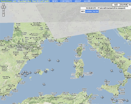Open the INFO tab
This screenshot has width=131, height=104.
click(83, 11)
